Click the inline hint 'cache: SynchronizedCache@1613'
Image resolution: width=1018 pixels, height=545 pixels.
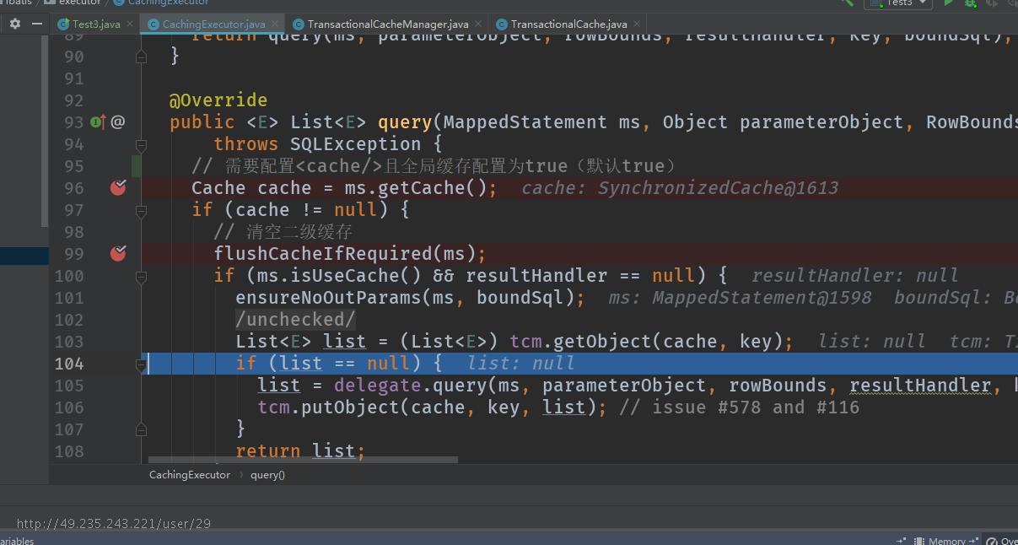pos(680,188)
